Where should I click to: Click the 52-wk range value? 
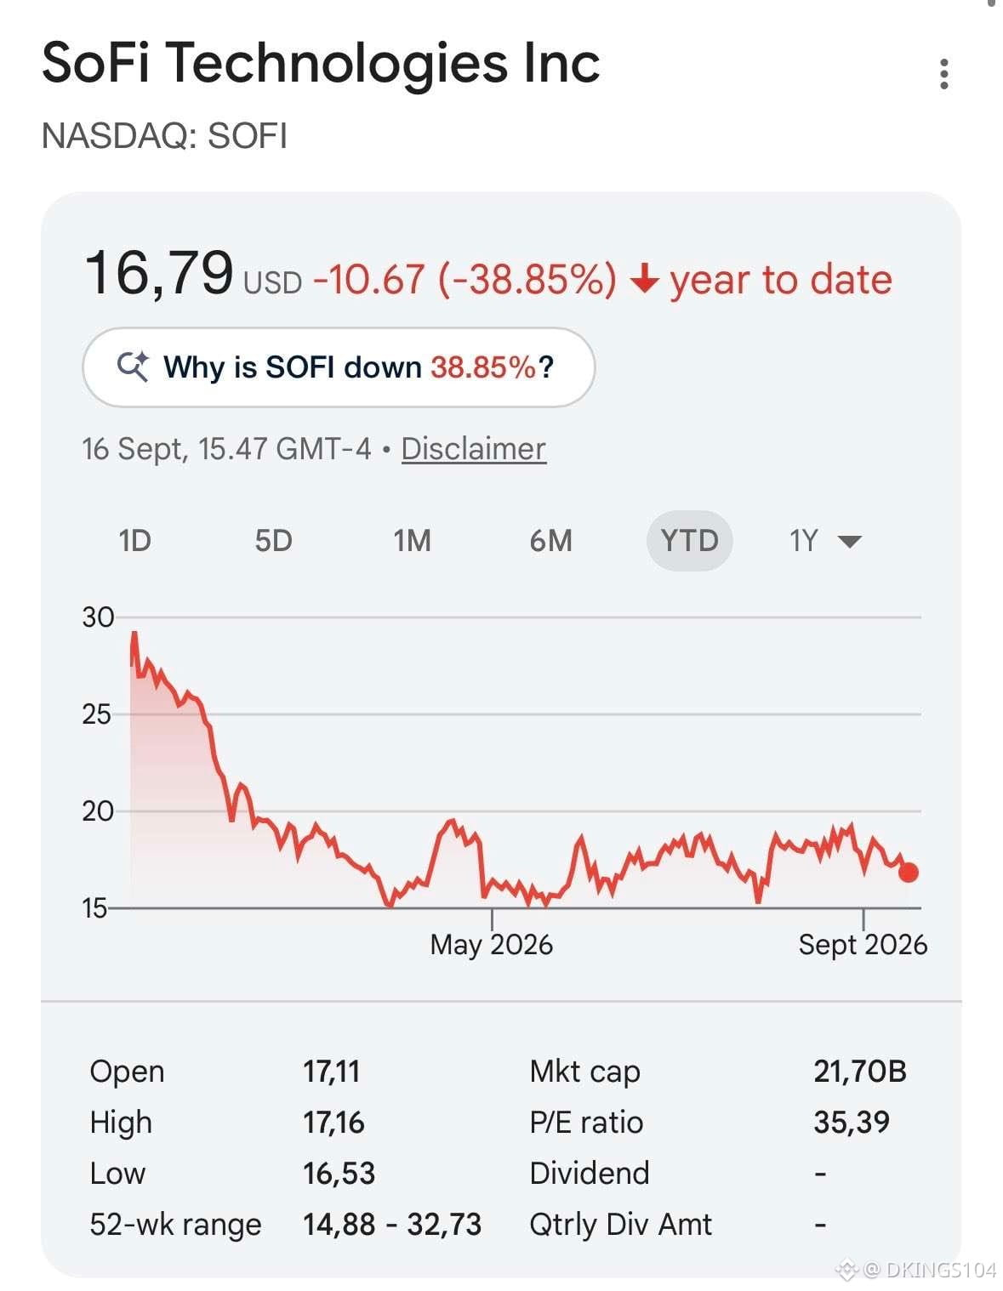coord(392,1225)
